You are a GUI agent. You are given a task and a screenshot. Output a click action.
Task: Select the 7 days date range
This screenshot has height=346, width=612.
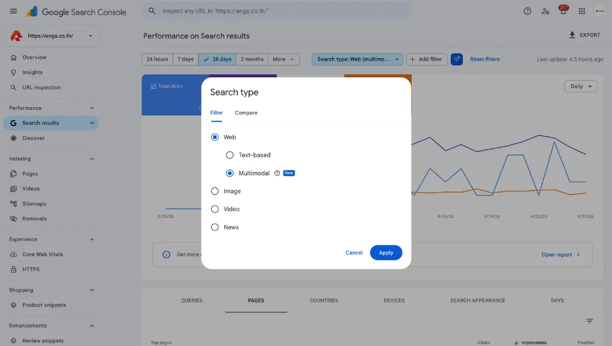click(x=186, y=59)
